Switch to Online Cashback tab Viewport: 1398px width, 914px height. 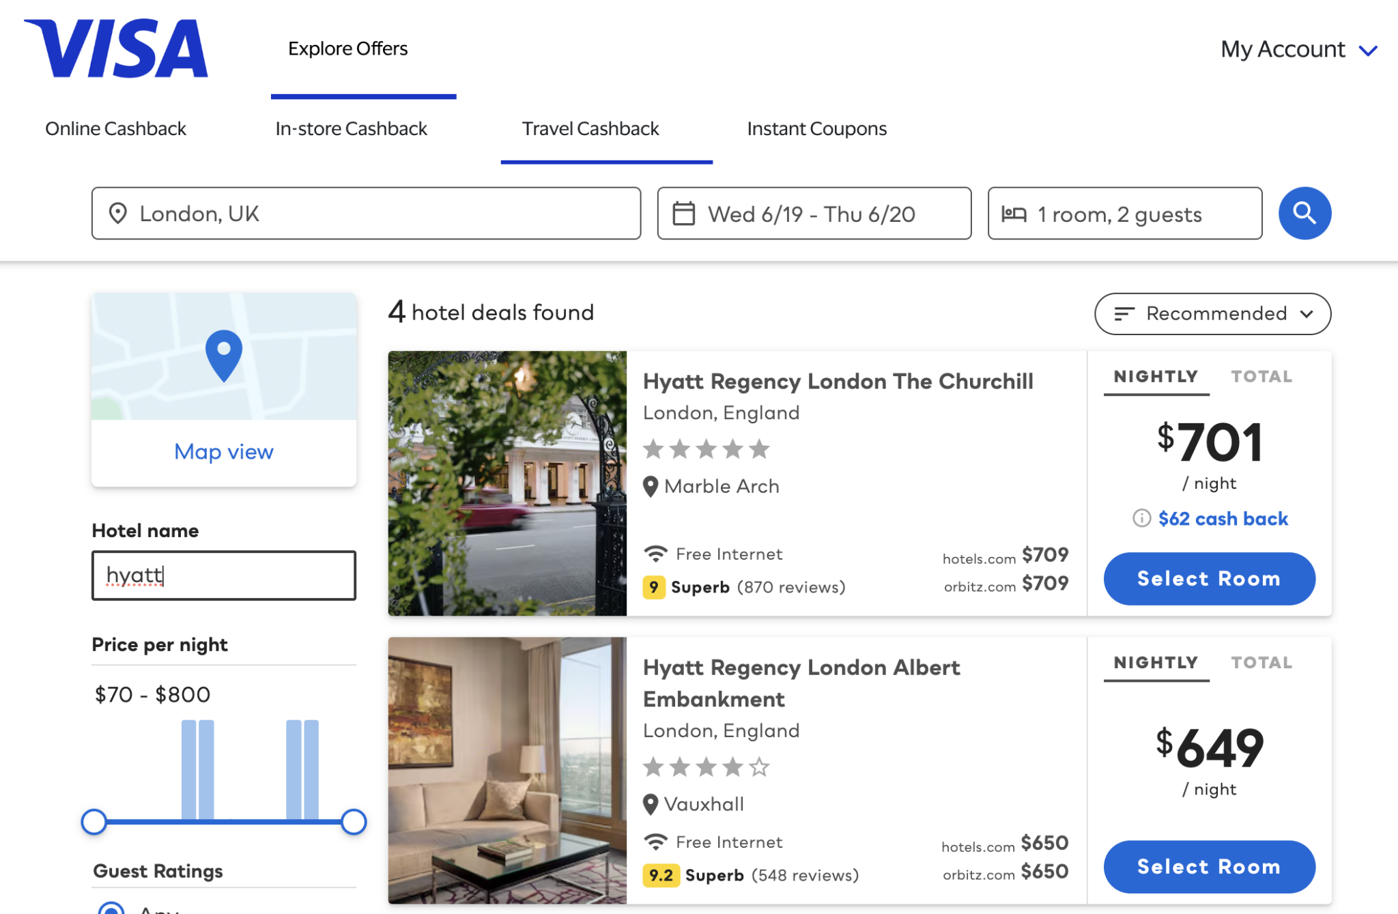point(115,128)
